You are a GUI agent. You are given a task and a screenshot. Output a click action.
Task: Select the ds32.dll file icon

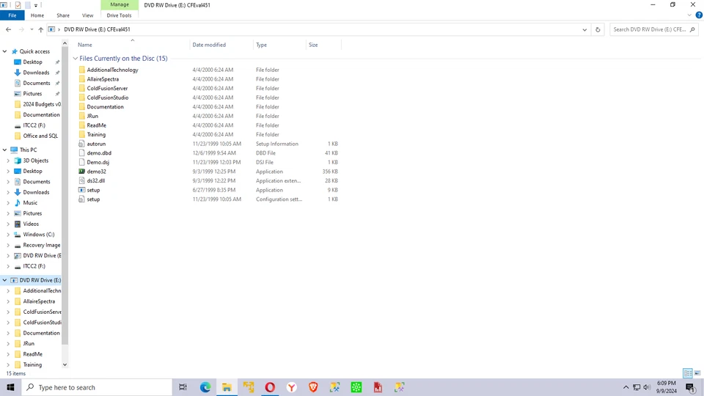tap(81, 180)
